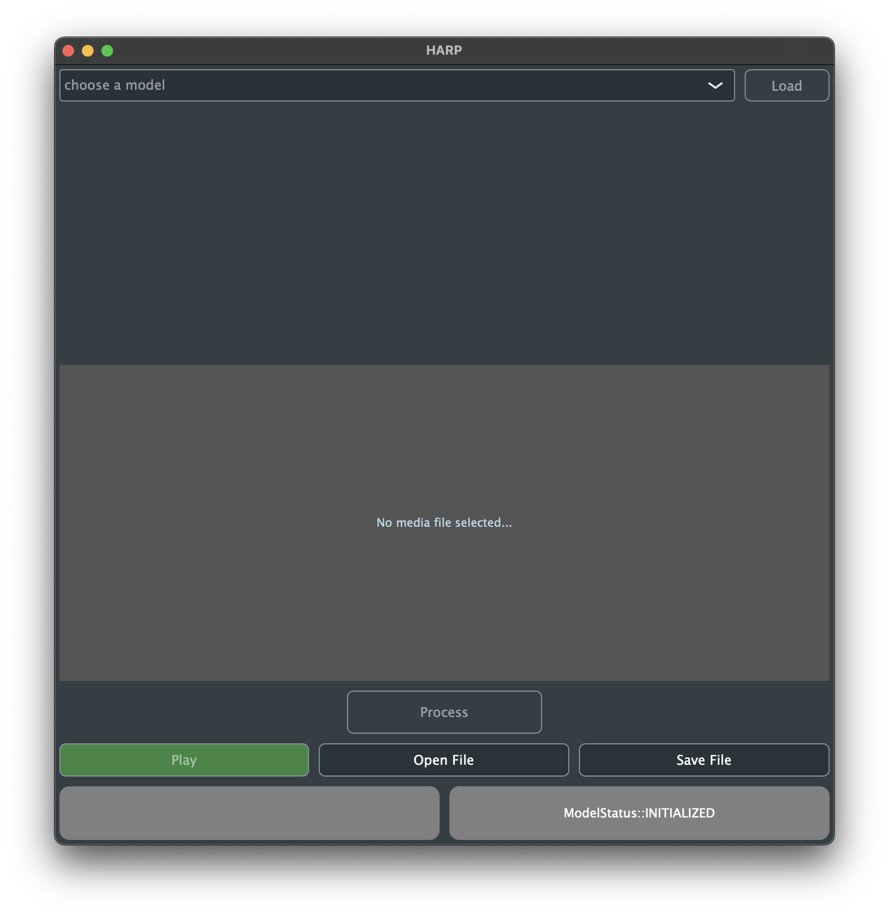Click the empty status box at bottom left
Screen dimensions: 889x917
pyautogui.click(x=249, y=813)
